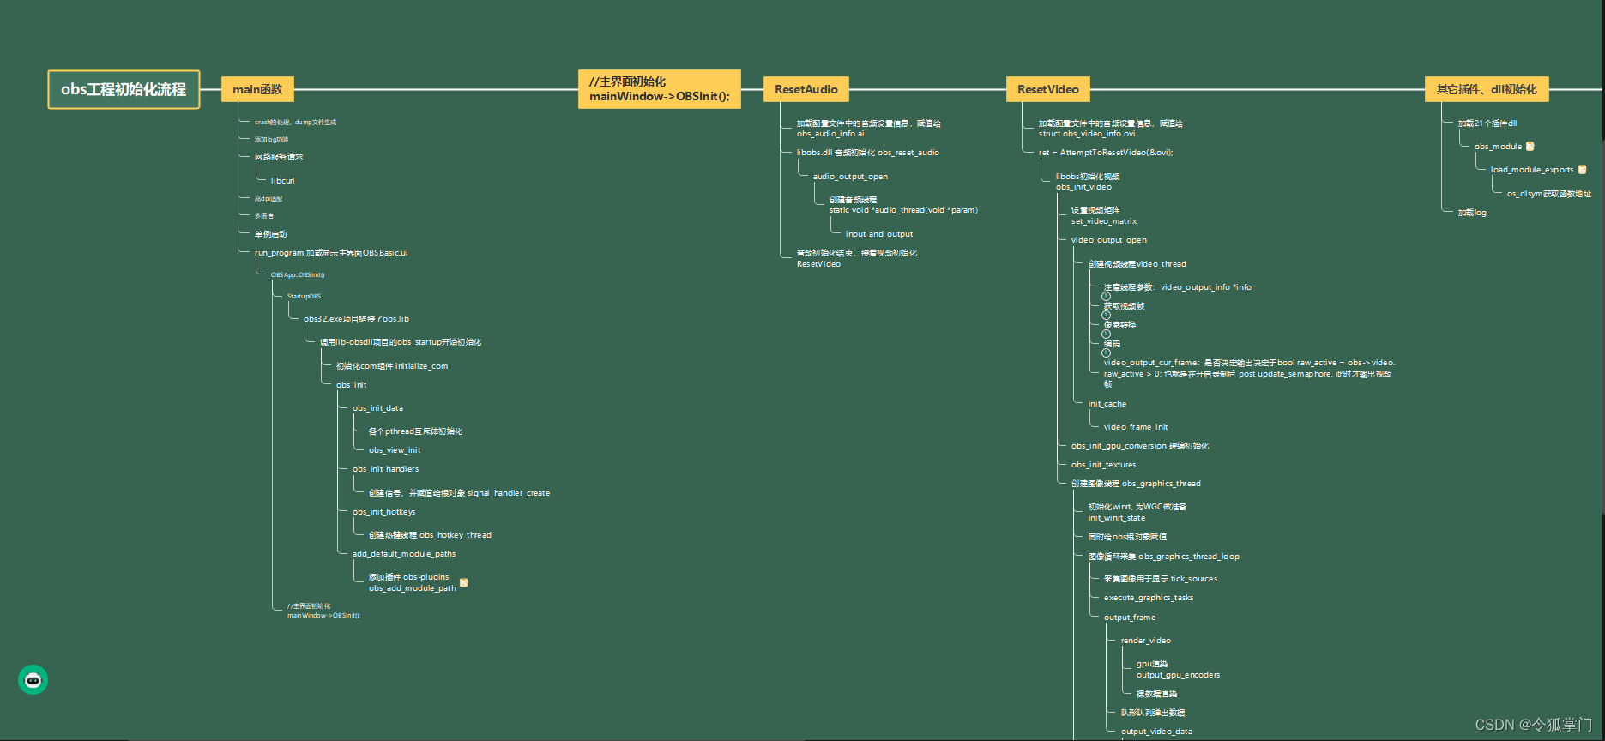Open the note icon beside obs_module
This screenshot has width=1605, height=741.
1530,147
